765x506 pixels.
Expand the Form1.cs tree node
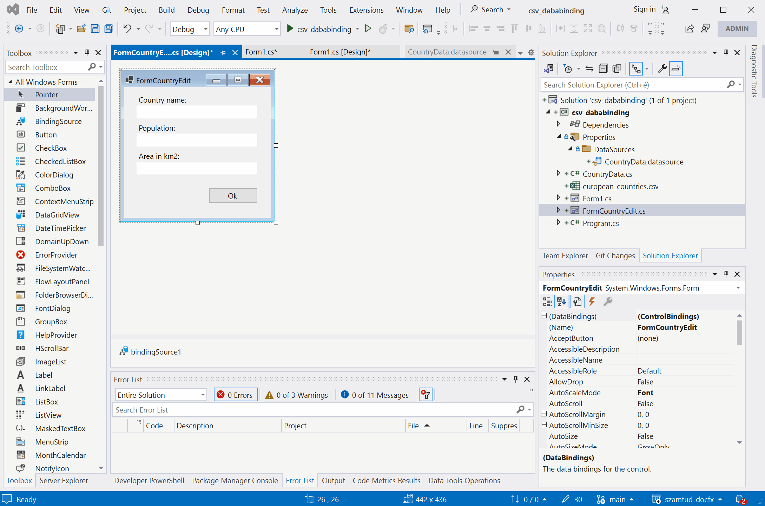pyautogui.click(x=559, y=198)
